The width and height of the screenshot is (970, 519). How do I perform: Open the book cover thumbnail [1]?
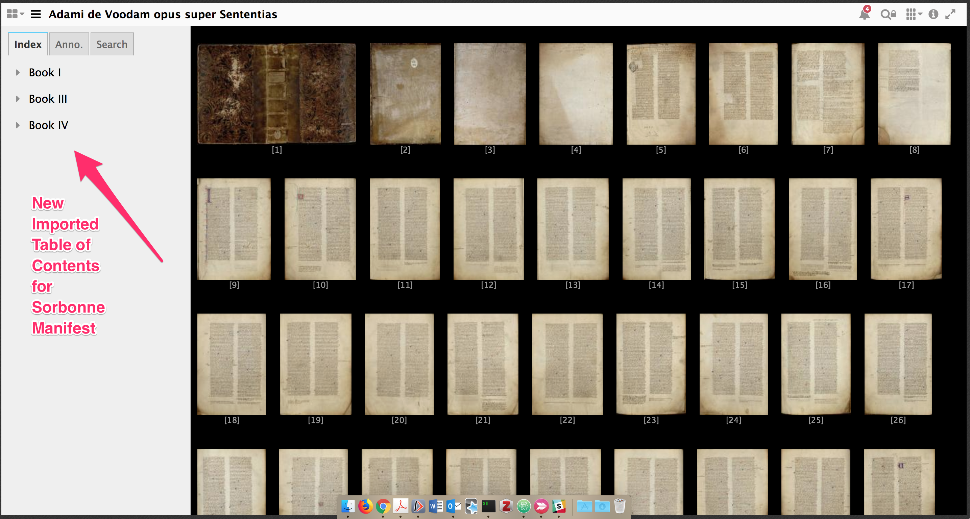[277, 93]
